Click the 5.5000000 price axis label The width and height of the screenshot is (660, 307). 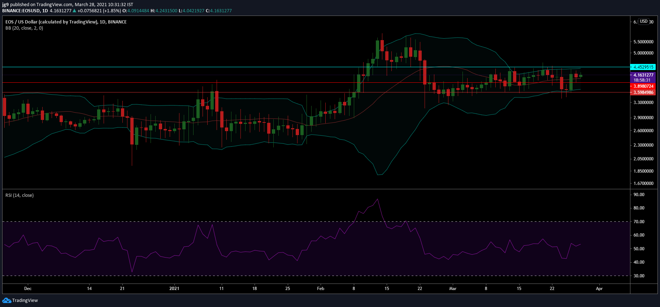[643, 42]
